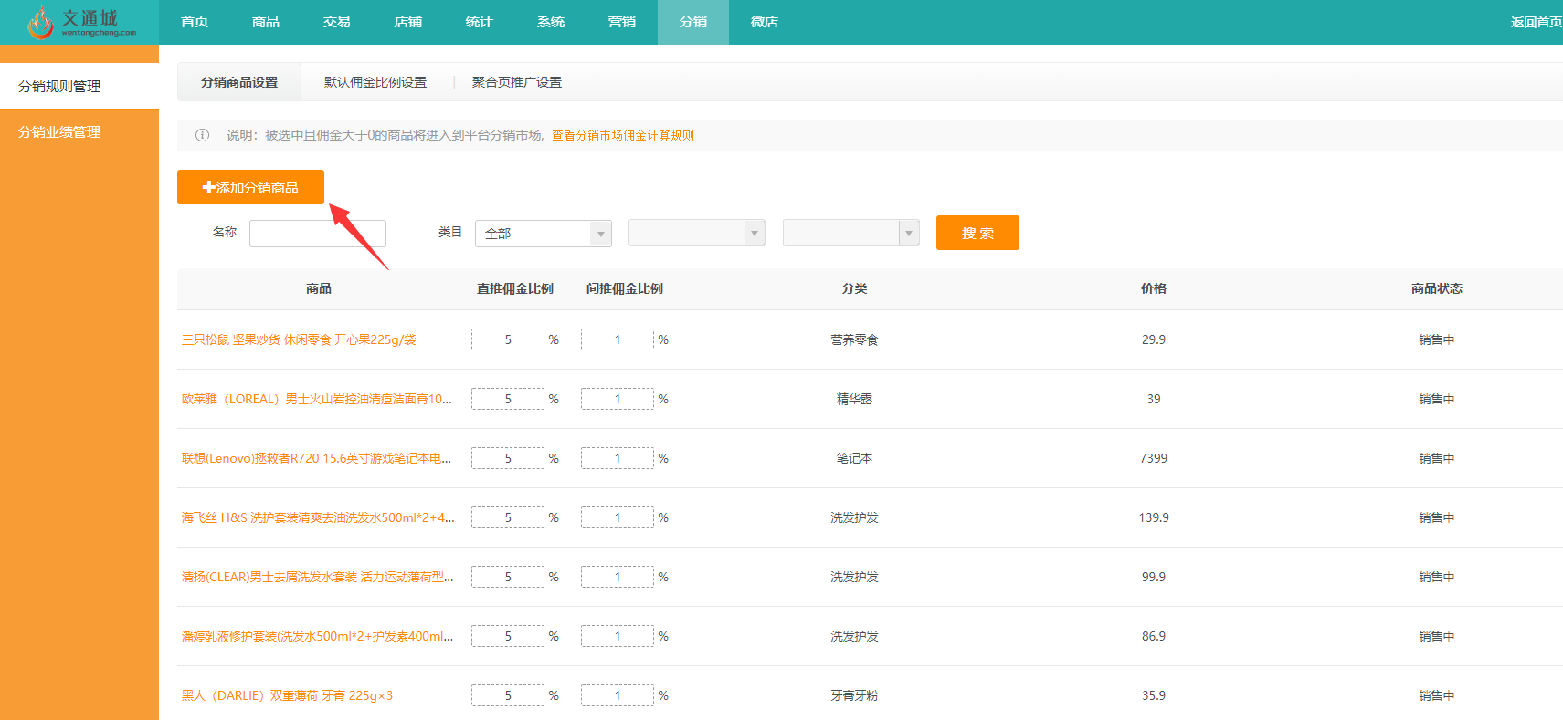1563x720 pixels.
Task: Open the third category dropdown
Action: 851,233
